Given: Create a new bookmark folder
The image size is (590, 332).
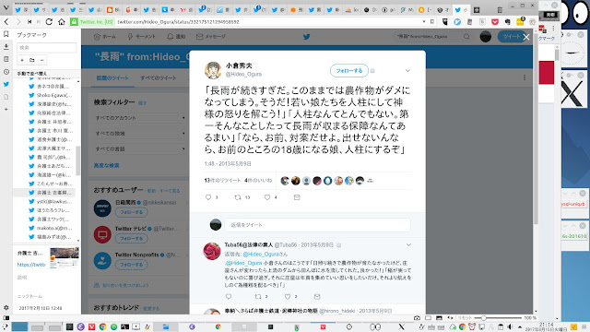Looking at the screenshot, I should click(x=32, y=60).
